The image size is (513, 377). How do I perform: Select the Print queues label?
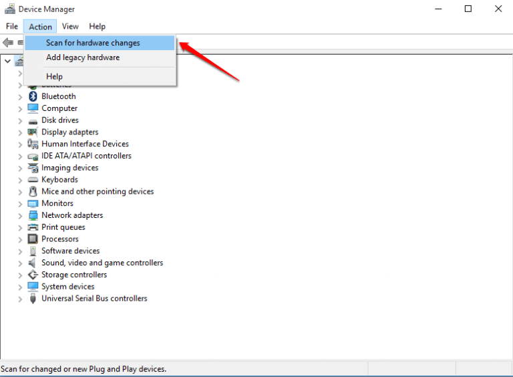pos(63,227)
